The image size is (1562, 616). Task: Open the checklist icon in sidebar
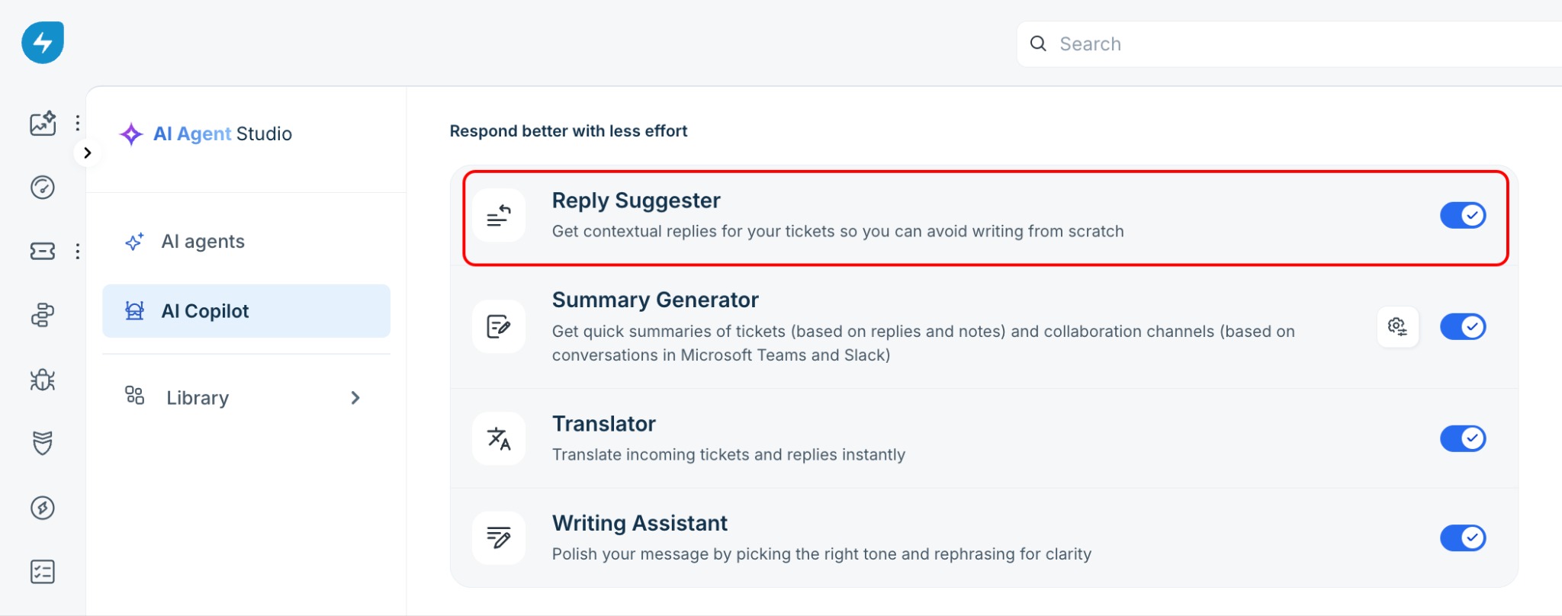point(43,572)
